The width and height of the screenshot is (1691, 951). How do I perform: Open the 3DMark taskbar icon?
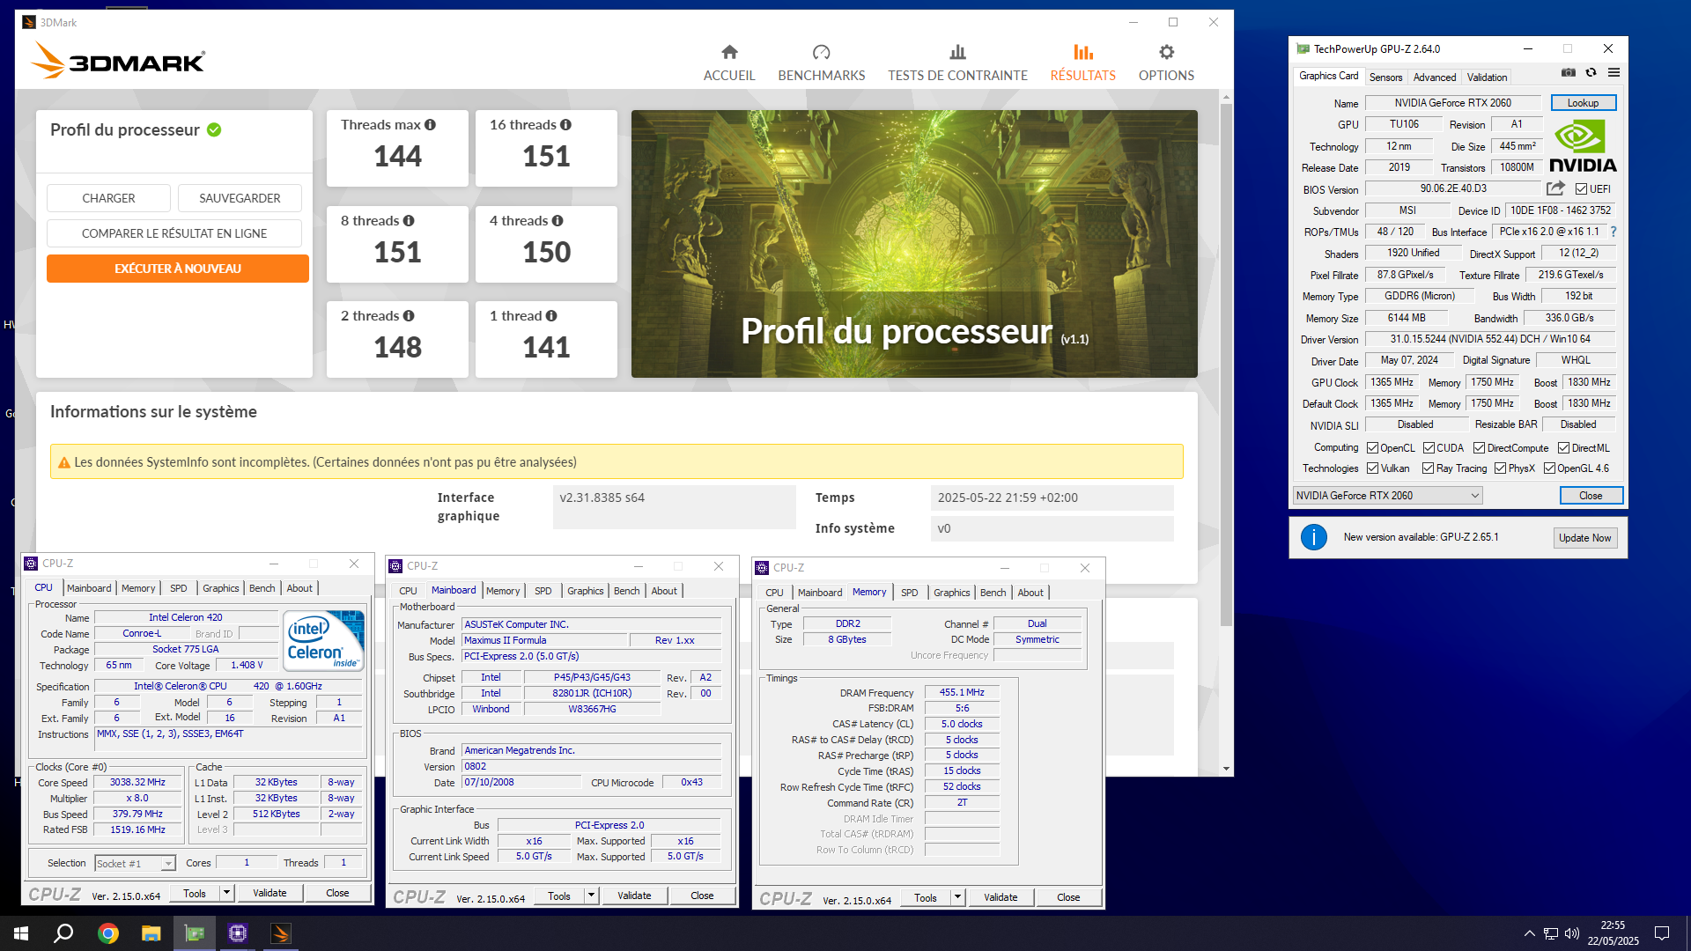pos(281,933)
